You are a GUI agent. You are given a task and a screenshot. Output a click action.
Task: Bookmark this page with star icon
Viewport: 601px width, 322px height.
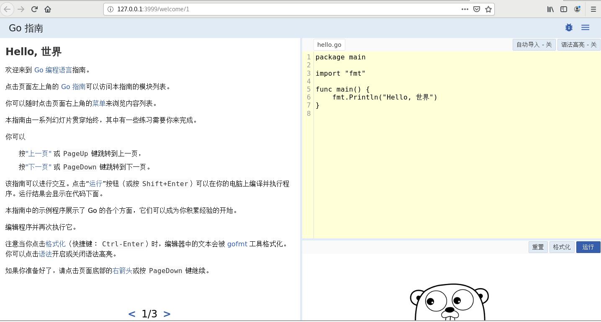[x=488, y=9]
